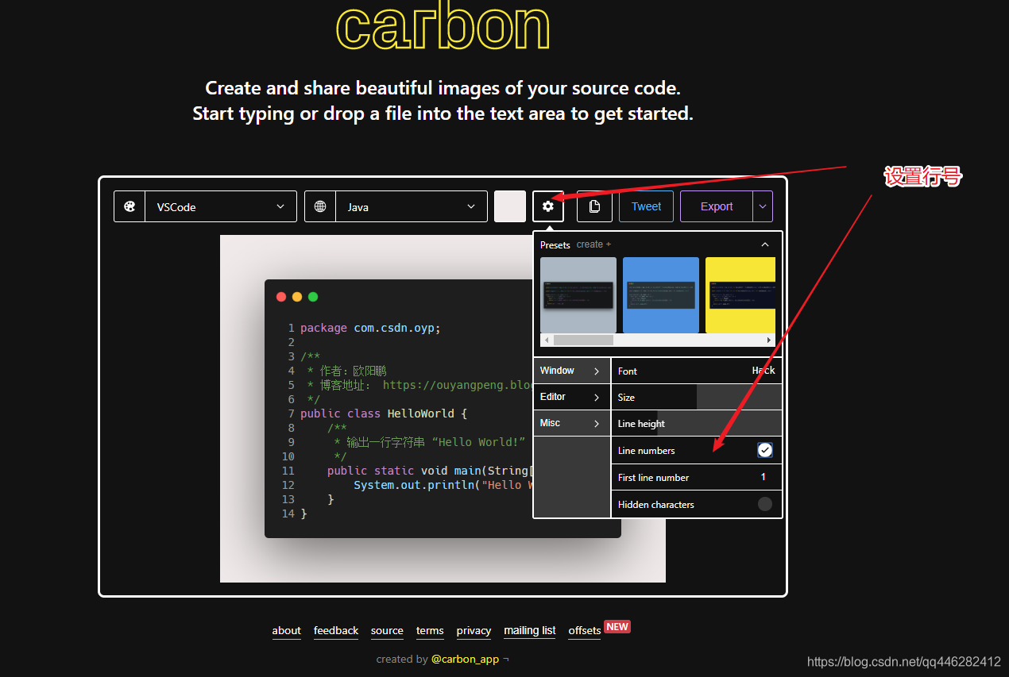1009x677 pixels.
Task: Select the blue preset thumbnail
Action: pos(661,295)
